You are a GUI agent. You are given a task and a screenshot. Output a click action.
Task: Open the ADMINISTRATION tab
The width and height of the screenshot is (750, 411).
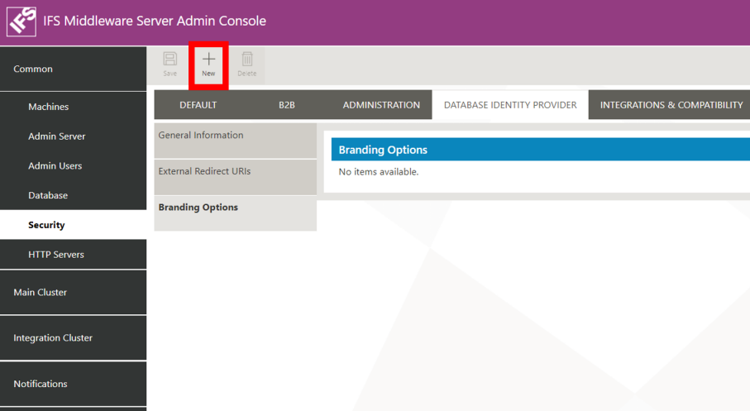tap(381, 105)
